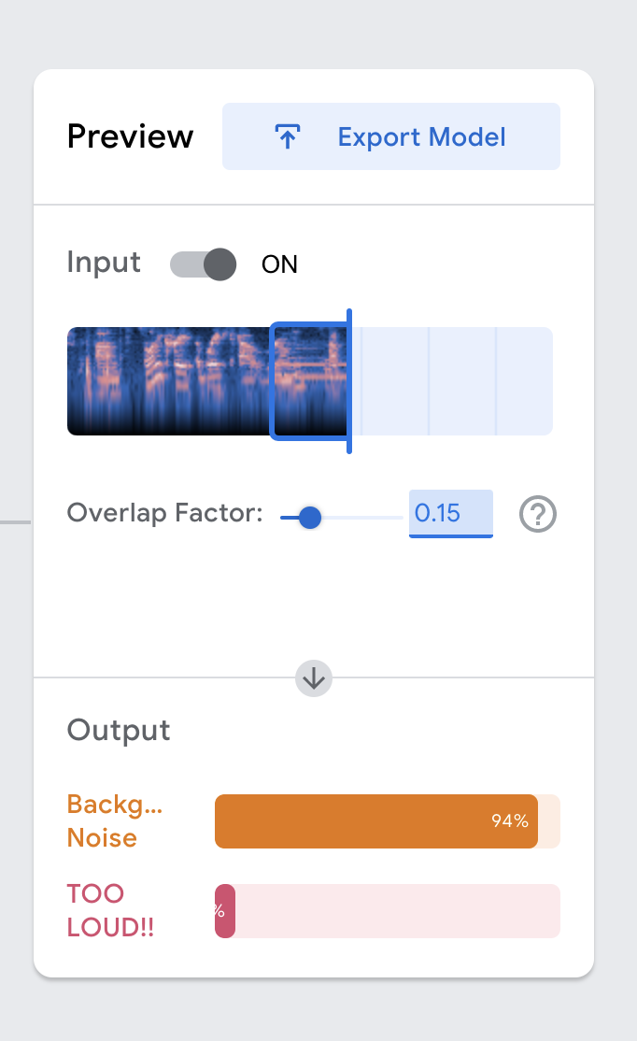Click the help question mark icon

538,514
